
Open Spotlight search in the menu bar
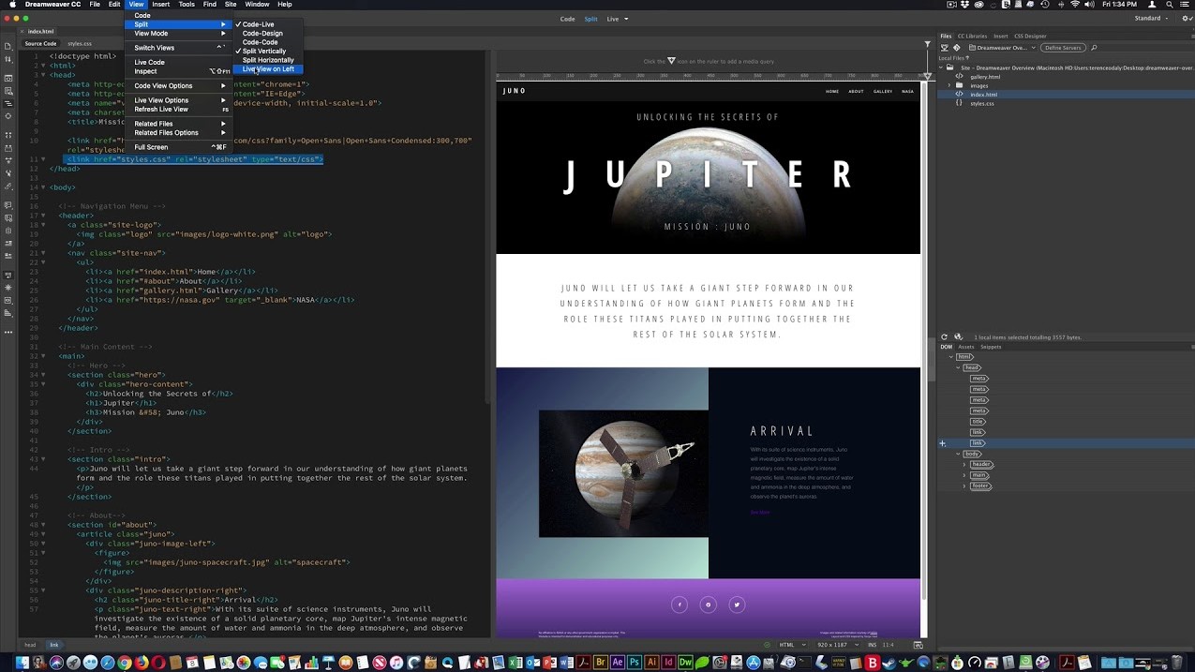click(1172, 5)
